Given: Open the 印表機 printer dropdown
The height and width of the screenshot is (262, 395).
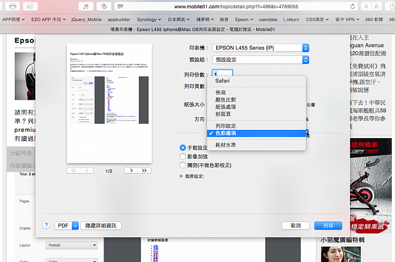Looking at the screenshot, I should (x=261, y=48).
